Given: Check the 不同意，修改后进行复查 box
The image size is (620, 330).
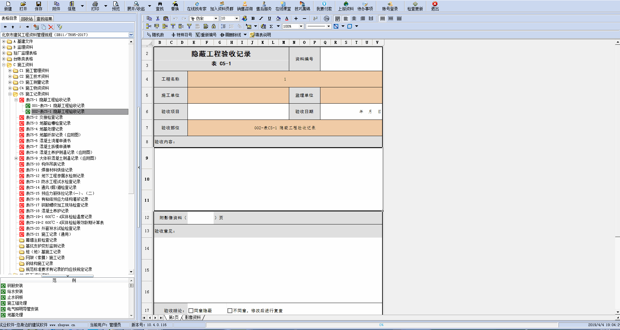Looking at the screenshot, I should coord(230,310).
